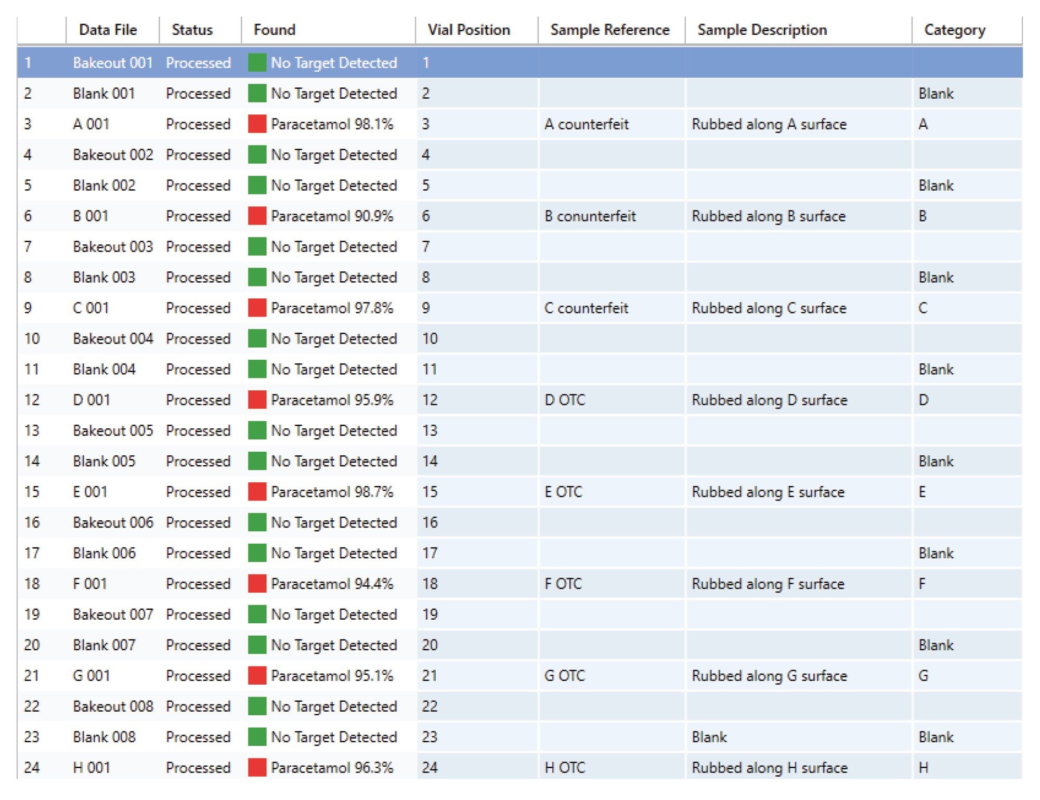Click Processed status for Bakeout 003
The height and width of the screenshot is (800, 1040).
coord(198,247)
